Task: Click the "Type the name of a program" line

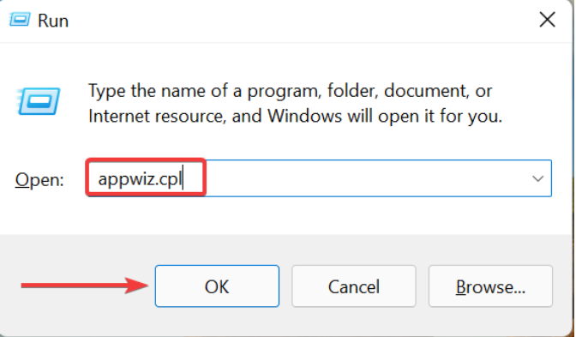Action: click(290, 91)
